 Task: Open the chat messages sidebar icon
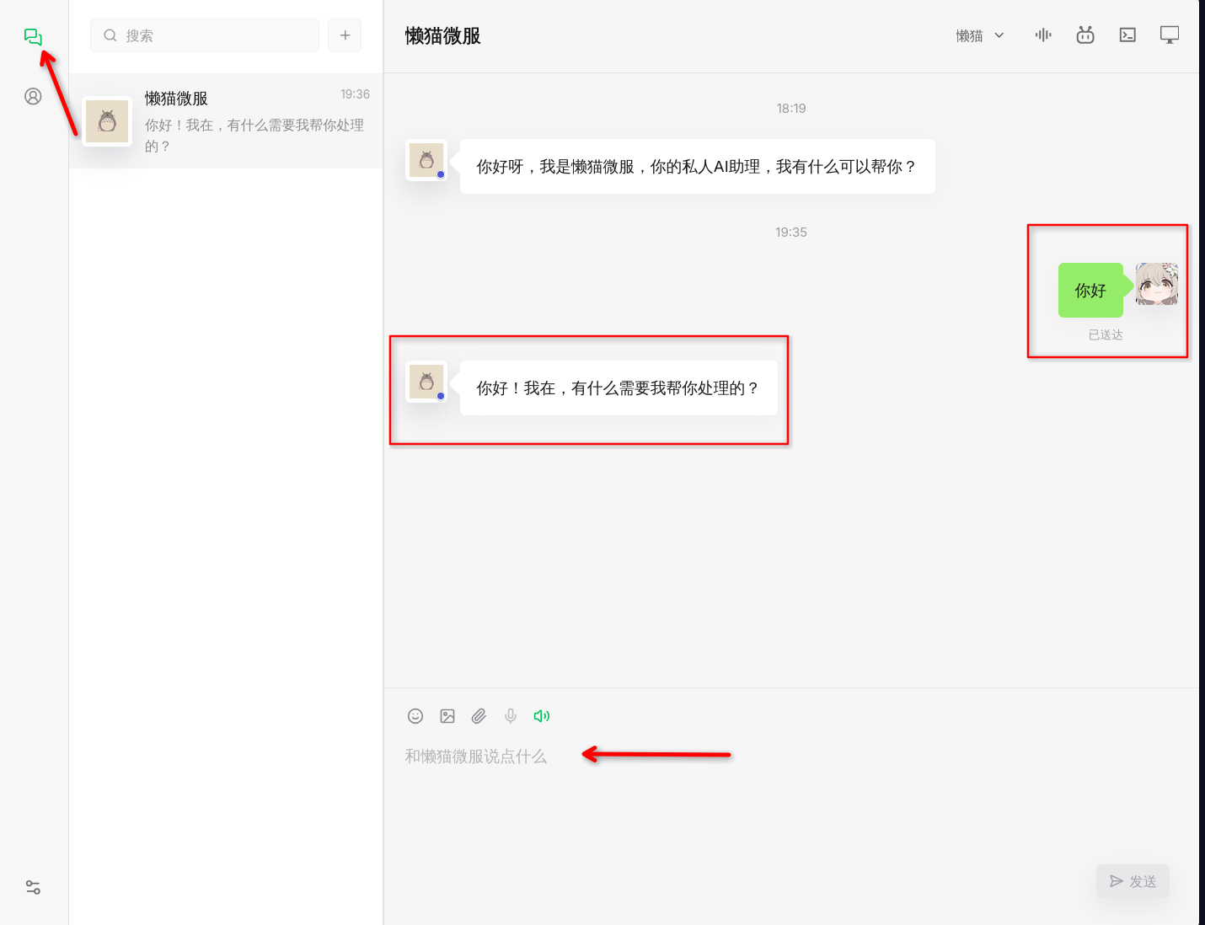pos(33,36)
